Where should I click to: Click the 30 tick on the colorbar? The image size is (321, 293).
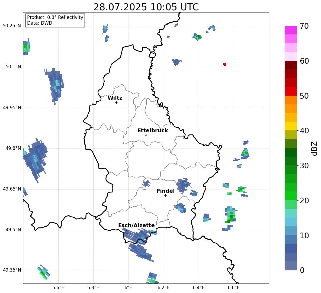(304, 166)
